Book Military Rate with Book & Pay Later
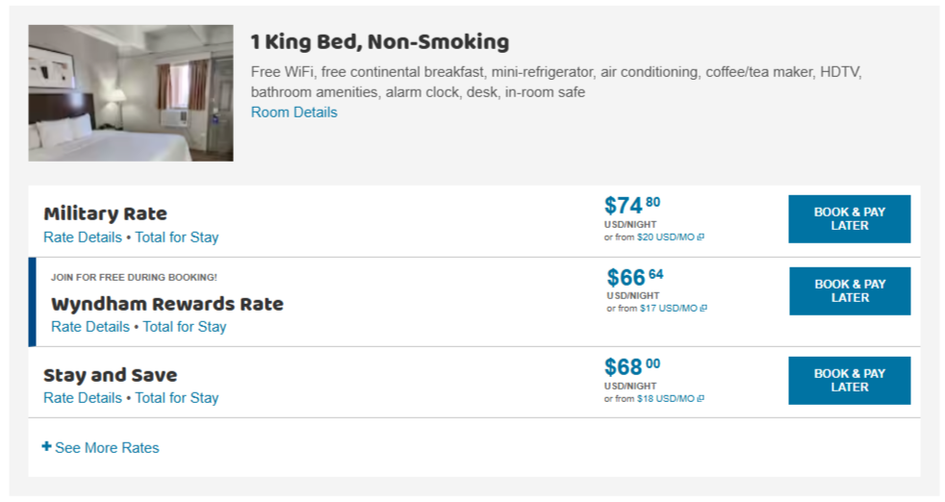The width and height of the screenshot is (945, 502). pos(849,219)
